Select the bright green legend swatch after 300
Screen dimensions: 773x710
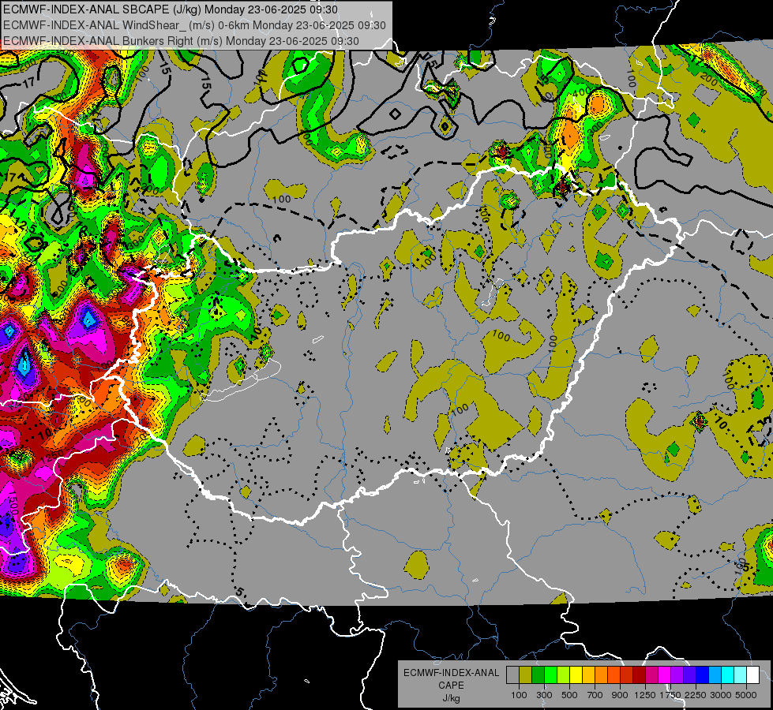tap(550, 674)
